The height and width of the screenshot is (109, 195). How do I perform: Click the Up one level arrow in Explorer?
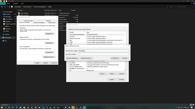coord(9,7)
